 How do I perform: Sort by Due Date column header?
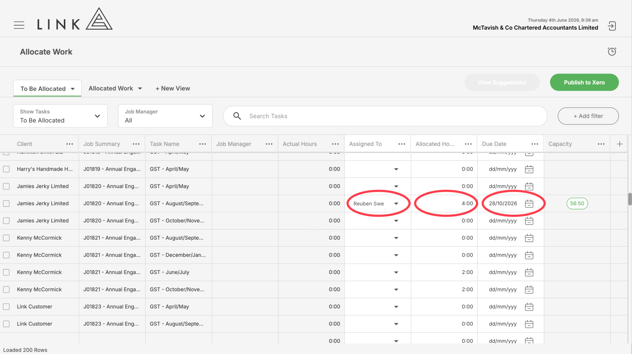click(x=494, y=144)
